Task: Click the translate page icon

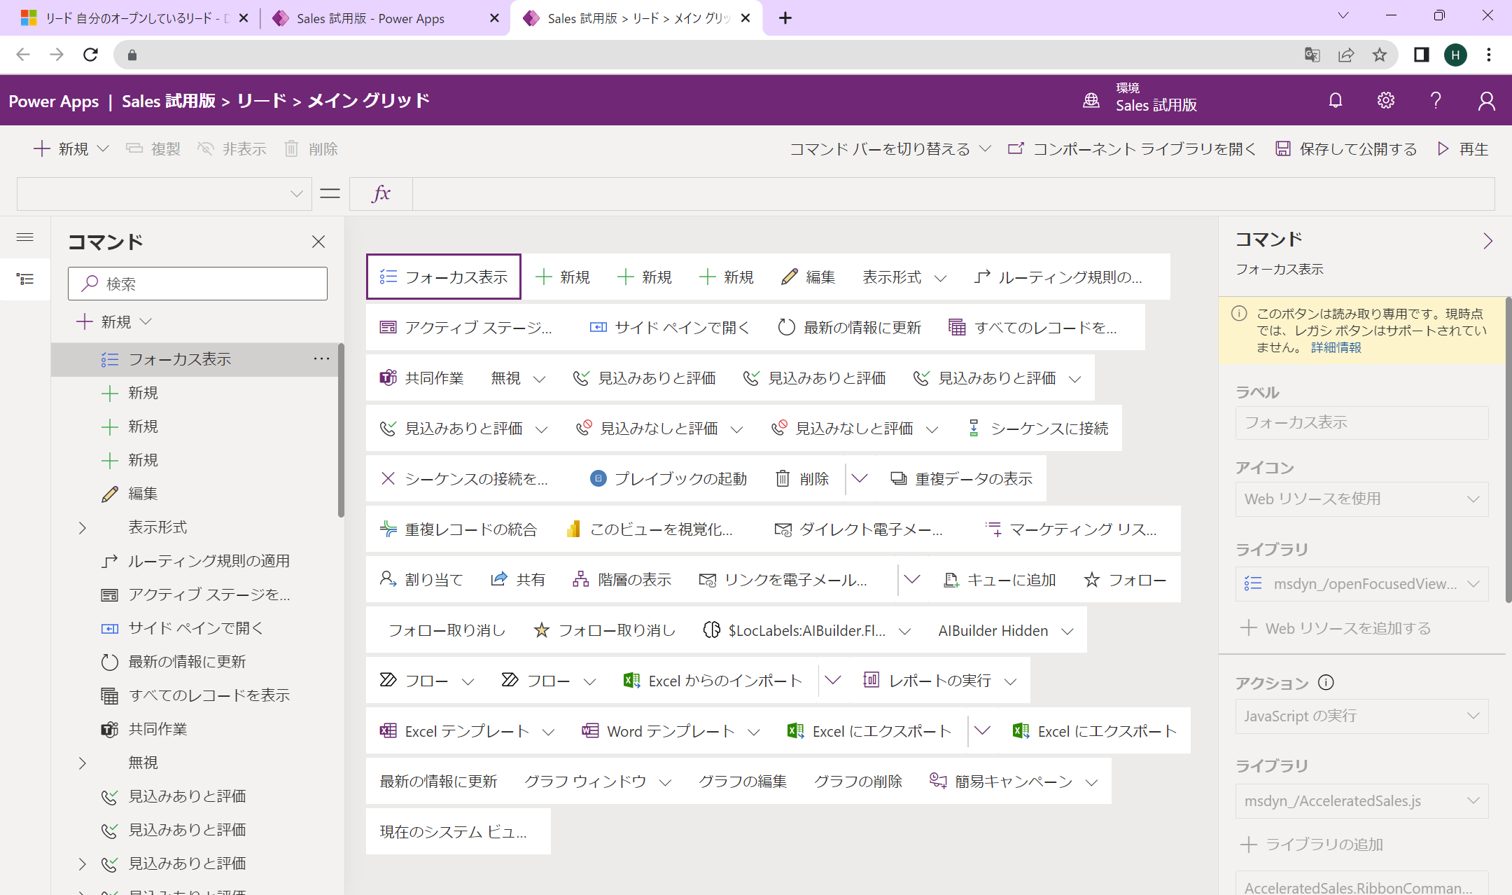Action: (1312, 55)
